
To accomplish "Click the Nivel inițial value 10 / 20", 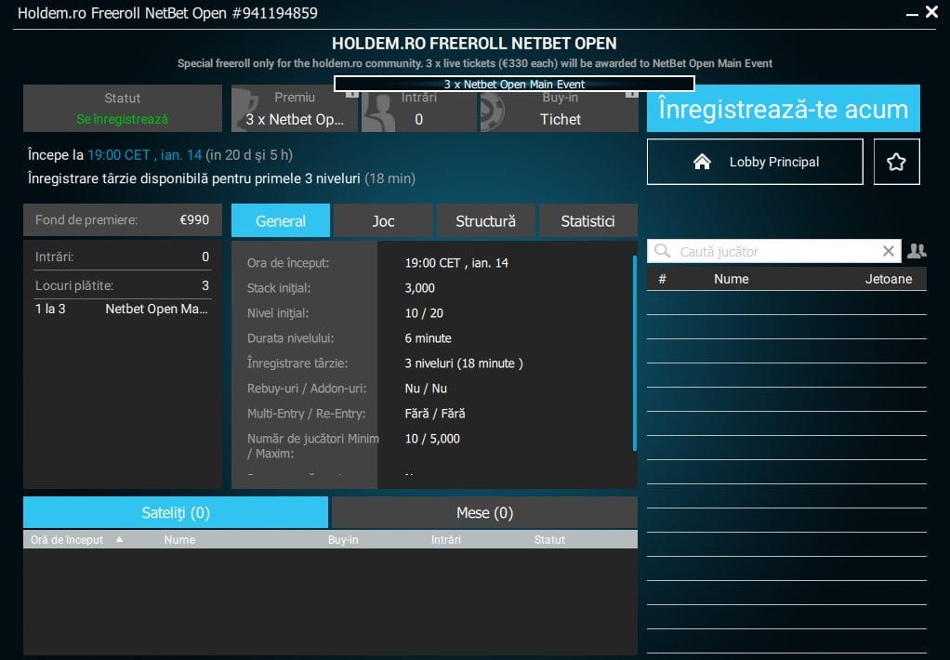I will pyautogui.click(x=424, y=312).
